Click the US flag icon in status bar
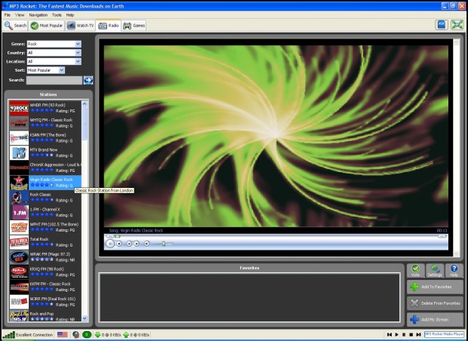The height and width of the screenshot is (341, 468). coord(63,335)
